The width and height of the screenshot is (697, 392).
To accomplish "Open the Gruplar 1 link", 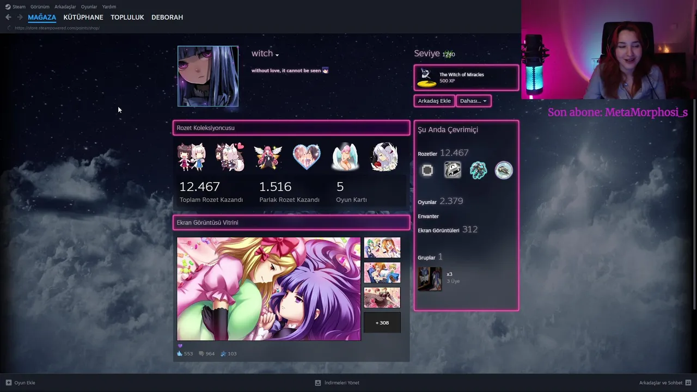I will (x=430, y=257).
